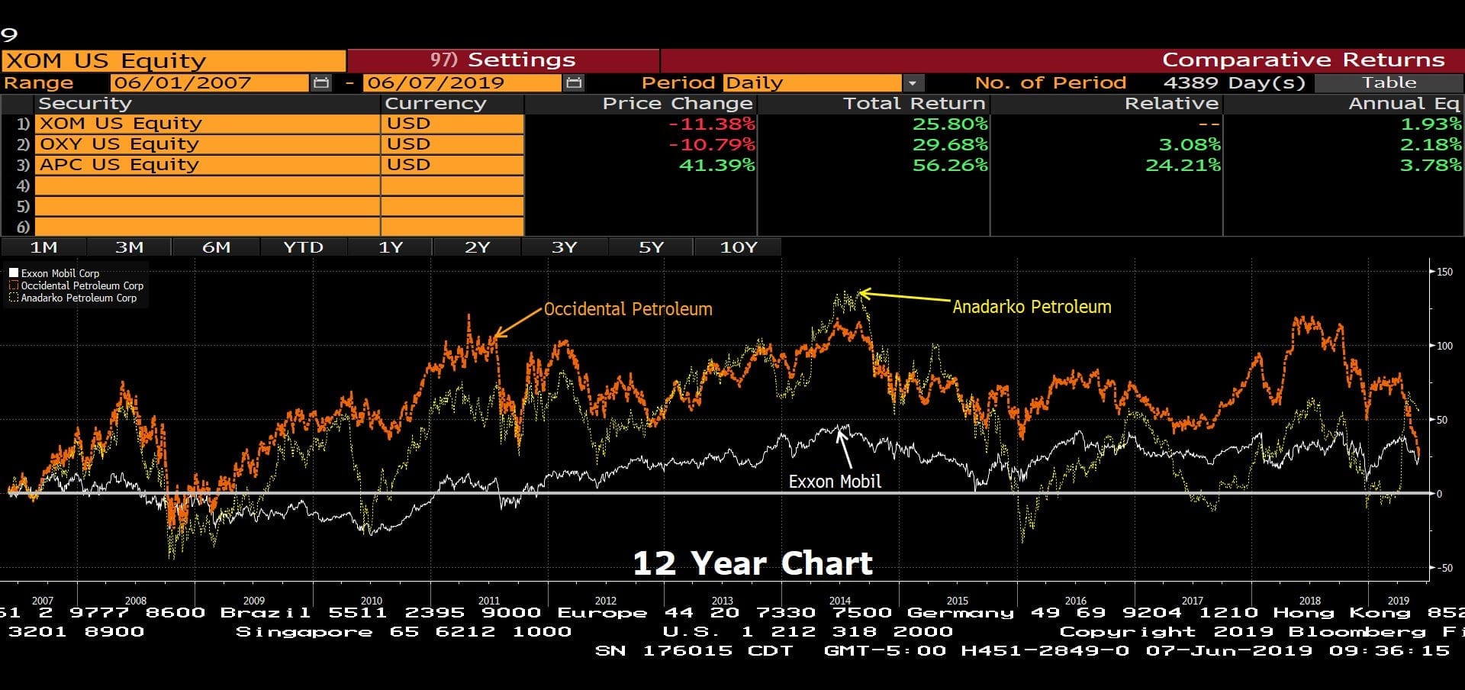Click XOM annual equivalent 1.93%
Screen dimensions: 1465x690
coord(1431,124)
